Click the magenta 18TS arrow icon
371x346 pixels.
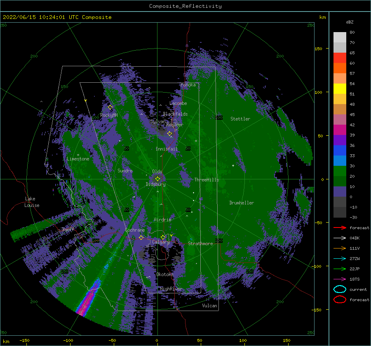(x=340, y=279)
